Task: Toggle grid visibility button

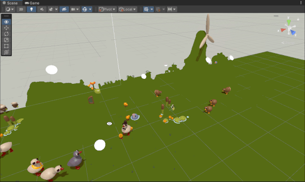Action: tap(146, 9)
